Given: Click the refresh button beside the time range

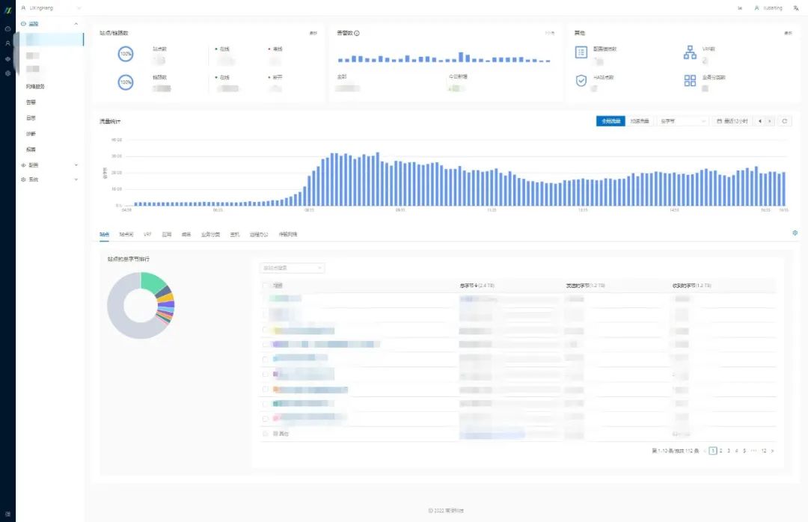Looking at the screenshot, I should (x=784, y=120).
